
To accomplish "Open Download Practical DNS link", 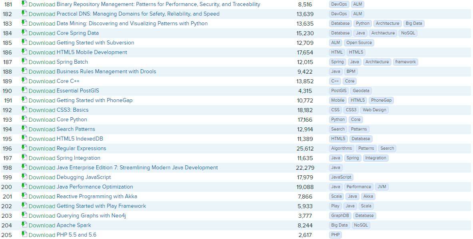I will pos(124,14).
